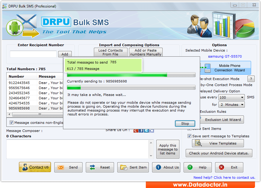Click the Send button

click(x=68, y=167)
